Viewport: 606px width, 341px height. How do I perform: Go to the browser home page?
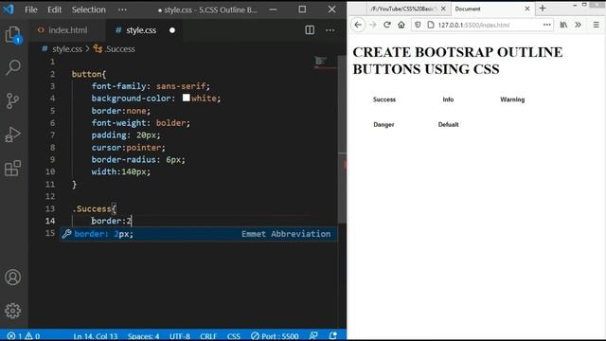pos(401,25)
